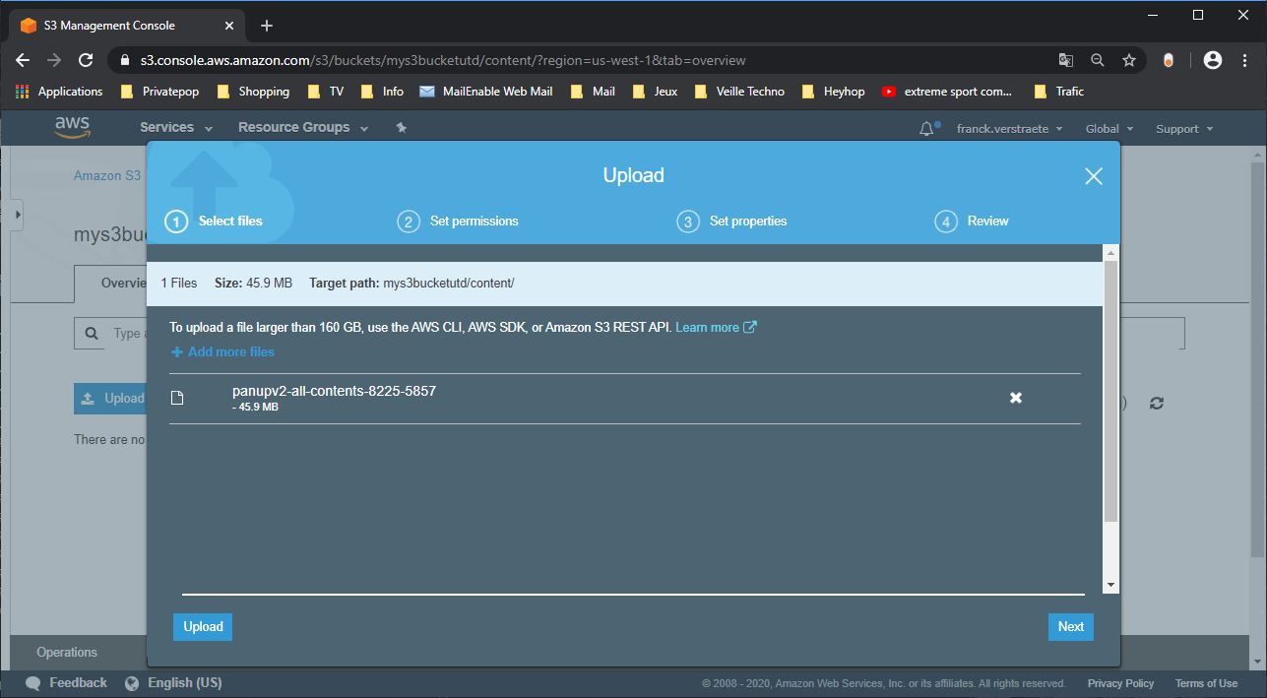Click the Amazon S3 breadcrumb link

coord(107,176)
